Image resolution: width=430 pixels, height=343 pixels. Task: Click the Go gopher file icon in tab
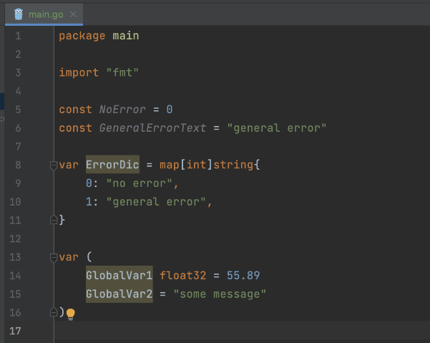tap(19, 14)
